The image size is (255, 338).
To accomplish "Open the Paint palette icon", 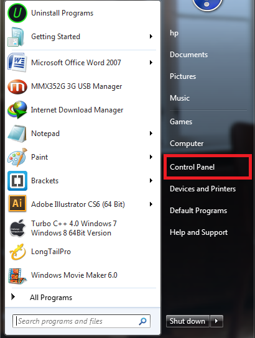I will click(17, 157).
